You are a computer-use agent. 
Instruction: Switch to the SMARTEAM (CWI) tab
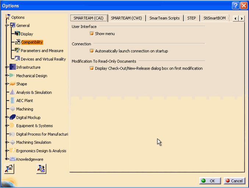click(x=127, y=18)
